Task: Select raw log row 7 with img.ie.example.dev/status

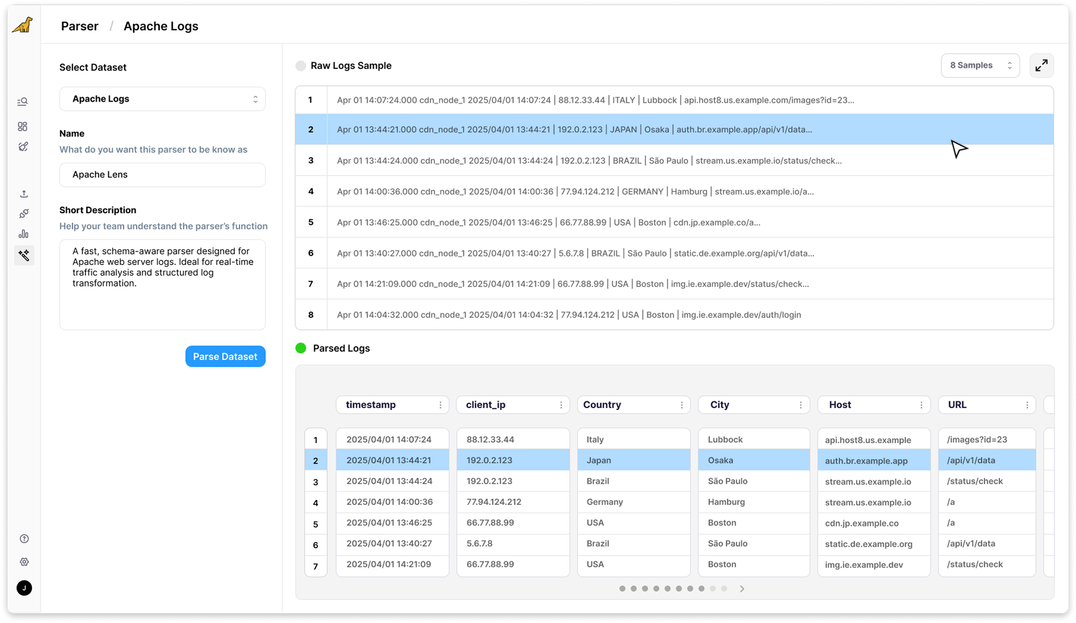Action: pyautogui.click(x=674, y=284)
